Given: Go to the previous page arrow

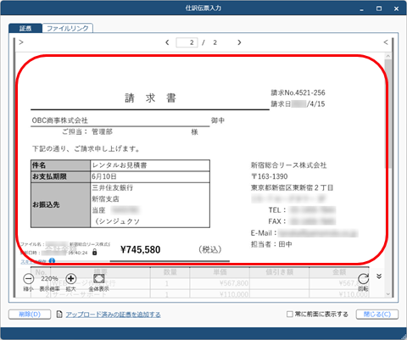Looking at the screenshot, I should 167,42.
